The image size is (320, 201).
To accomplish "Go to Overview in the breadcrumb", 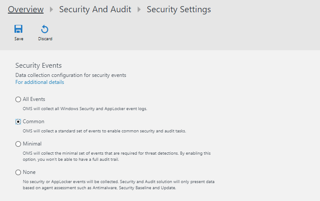I will [26, 9].
